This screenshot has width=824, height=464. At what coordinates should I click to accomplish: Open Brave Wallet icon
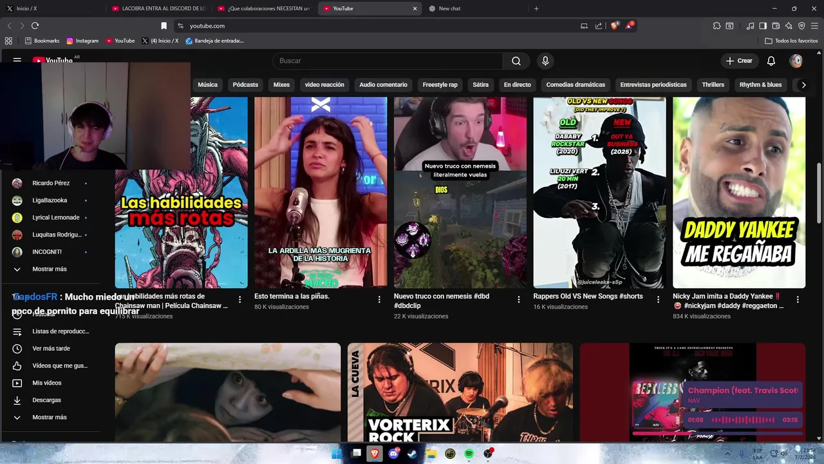(x=776, y=26)
